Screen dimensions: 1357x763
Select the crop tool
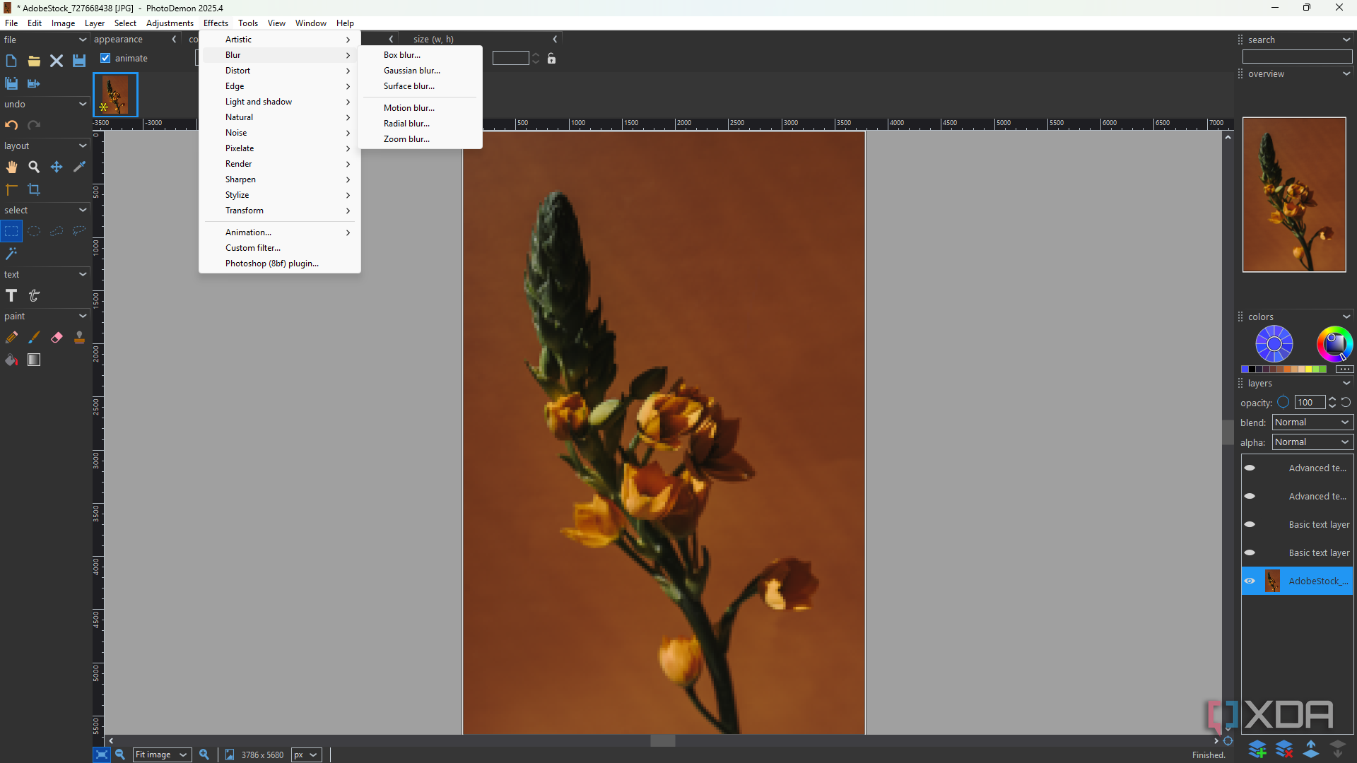tap(34, 189)
